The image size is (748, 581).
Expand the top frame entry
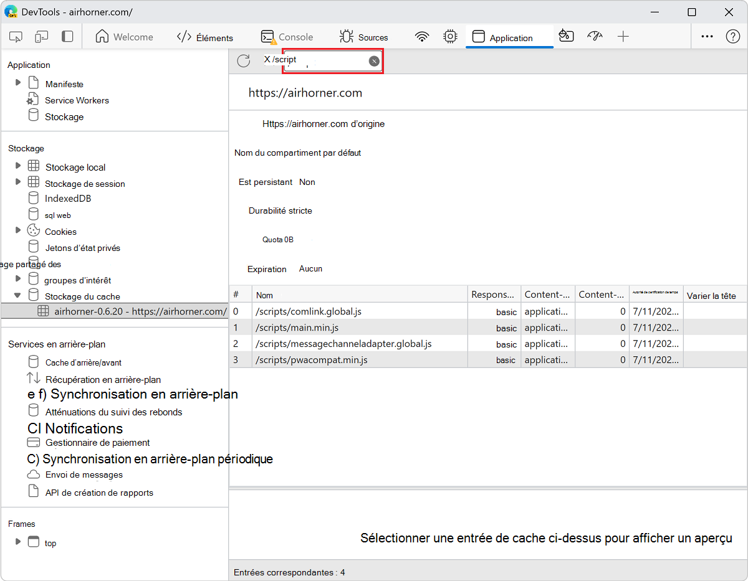tap(17, 542)
